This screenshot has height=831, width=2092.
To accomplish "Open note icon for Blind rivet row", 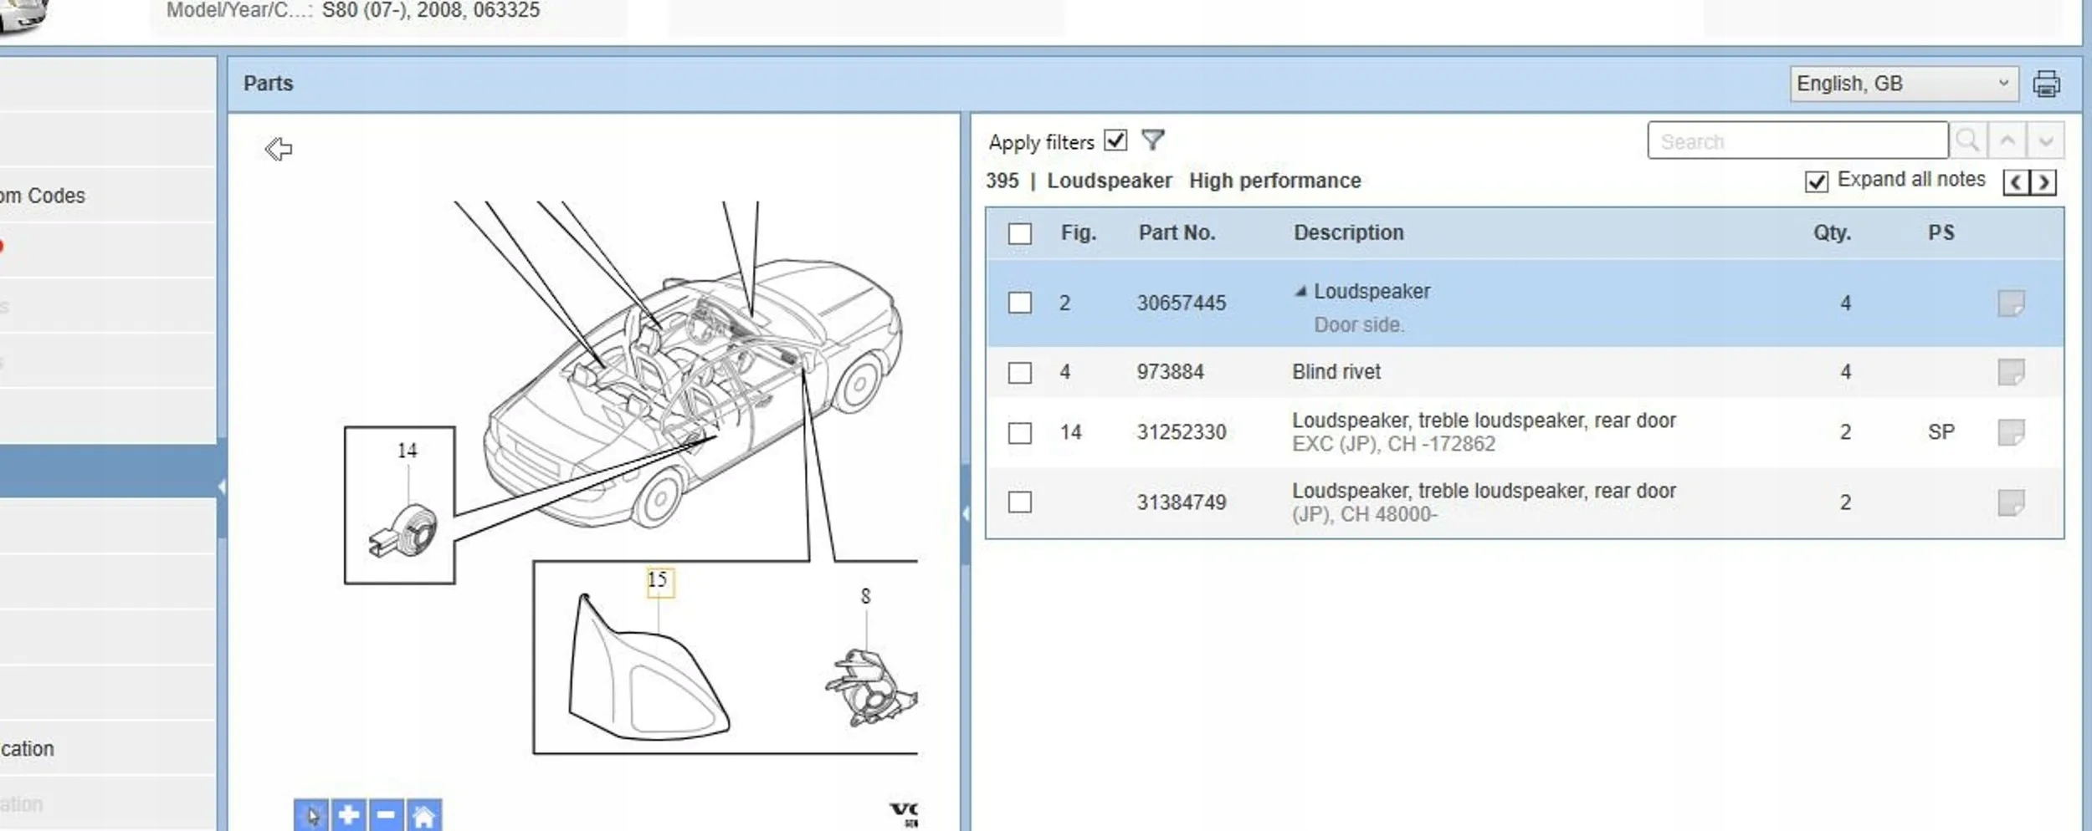I will (x=2011, y=371).
